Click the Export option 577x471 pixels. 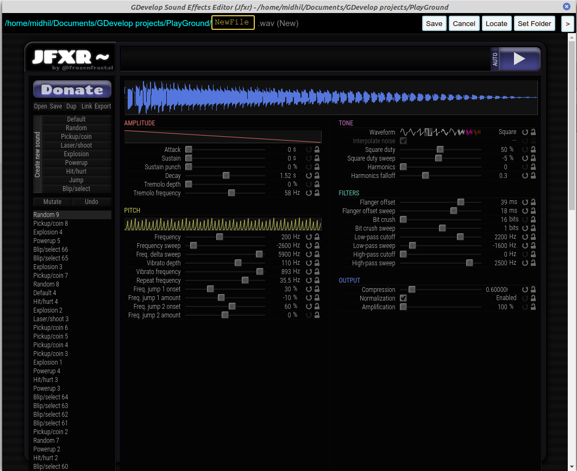pos(104,106)
